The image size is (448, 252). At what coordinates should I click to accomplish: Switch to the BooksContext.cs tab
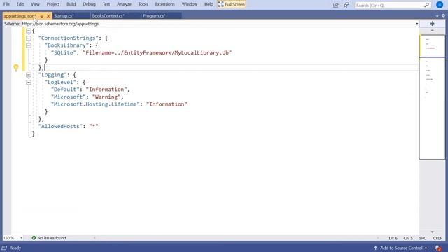pos(115,15)
